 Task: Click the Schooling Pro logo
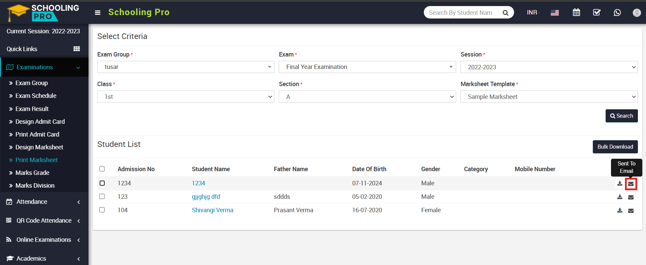click(43, 13)
